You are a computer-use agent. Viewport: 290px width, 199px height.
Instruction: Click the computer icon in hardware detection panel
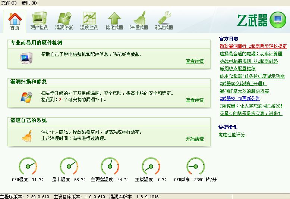click(26, 58)
